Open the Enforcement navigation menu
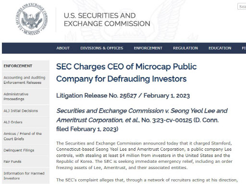Screen dimensions: 246x184 pos(148,48)
